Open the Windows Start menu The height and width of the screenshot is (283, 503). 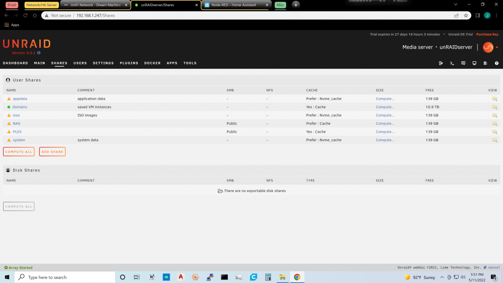click(x=7, y=277)
